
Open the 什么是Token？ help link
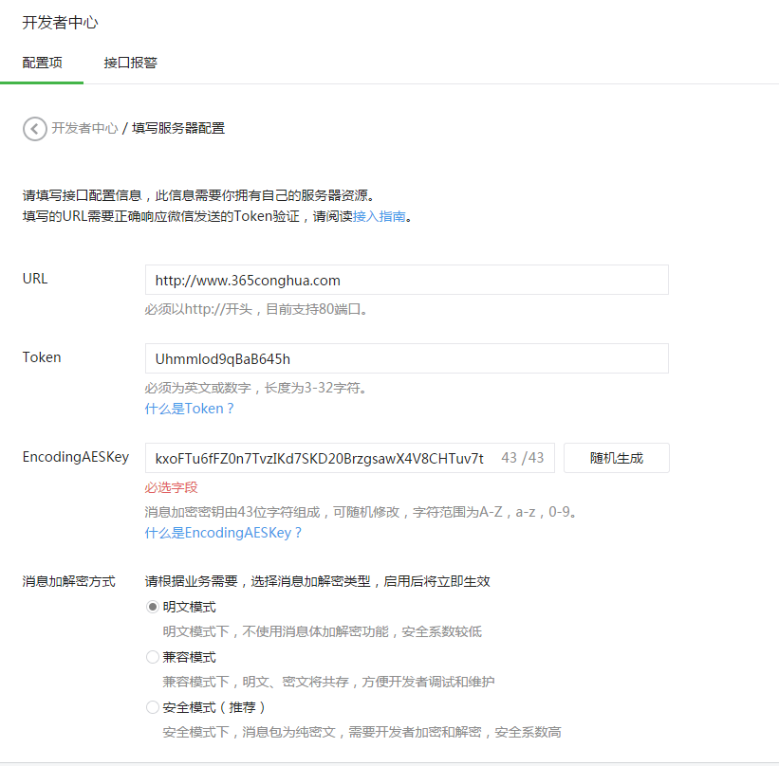coord(189,409)
